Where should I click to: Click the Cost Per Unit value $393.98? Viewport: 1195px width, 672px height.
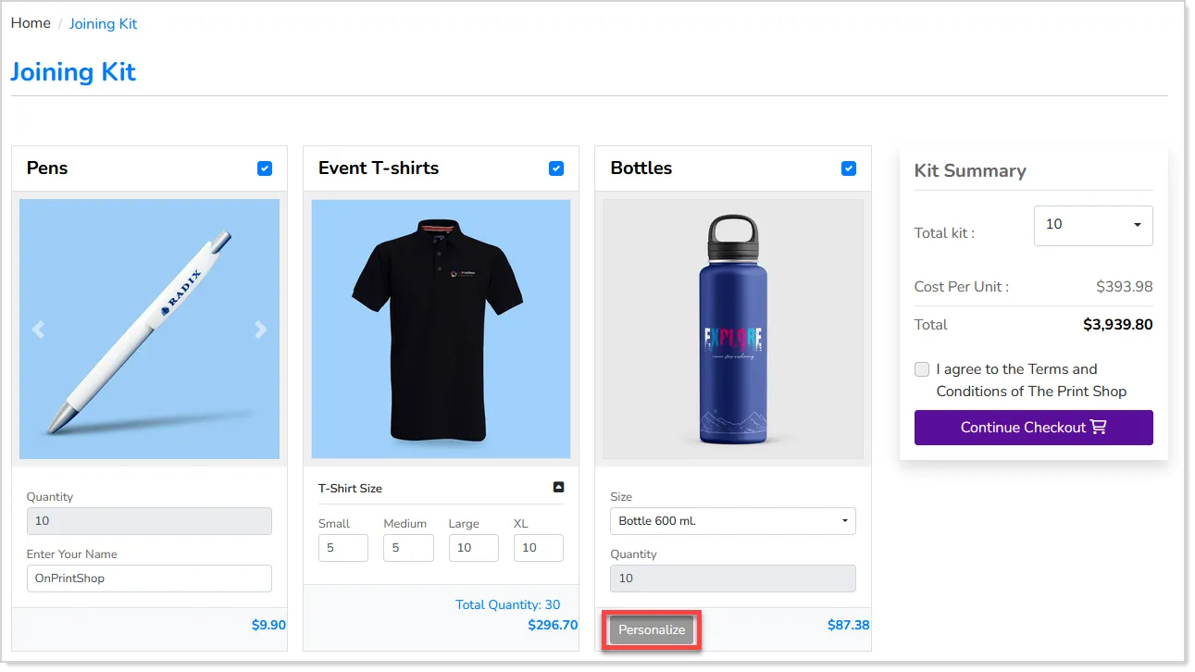[1125, 287]
